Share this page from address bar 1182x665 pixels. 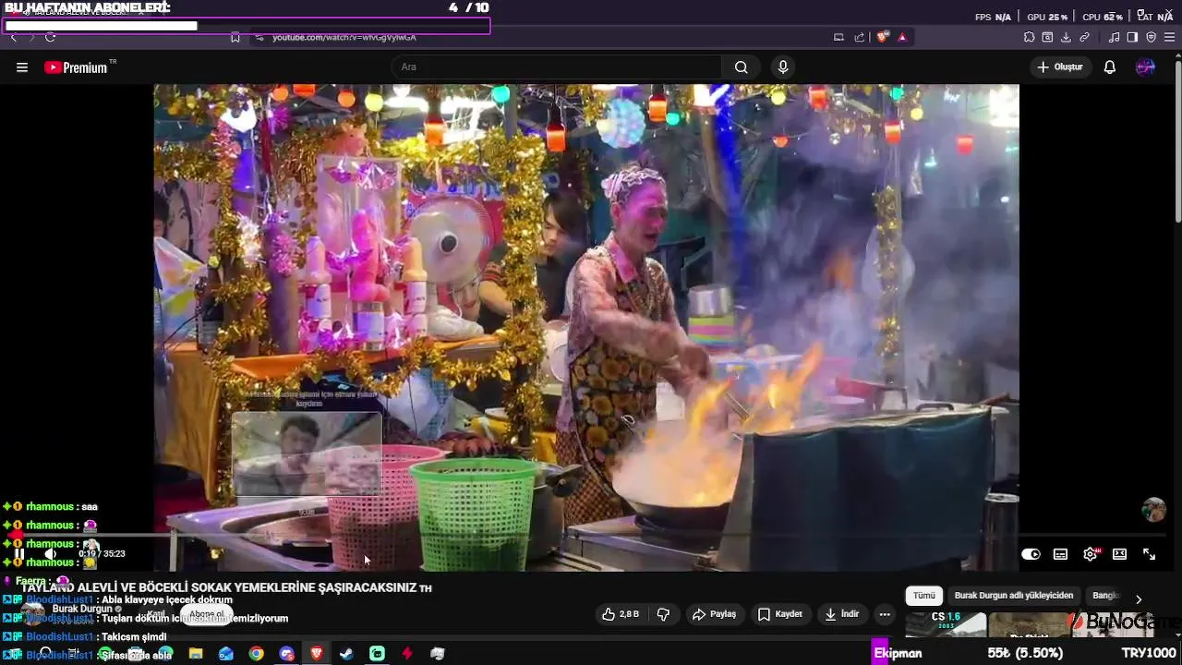tap(860, 37)
